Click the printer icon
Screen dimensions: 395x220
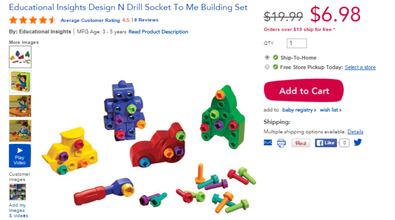tap(281, 143)
